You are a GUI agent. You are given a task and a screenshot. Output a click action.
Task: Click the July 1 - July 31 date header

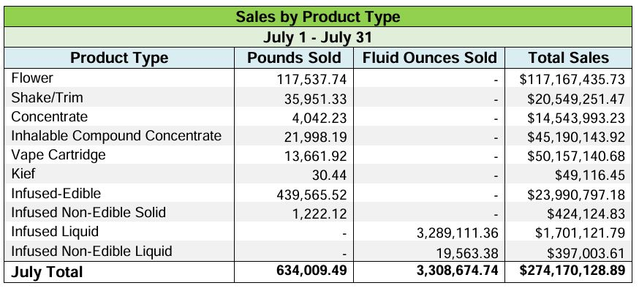pyautogui.click(x=318, y=37)
